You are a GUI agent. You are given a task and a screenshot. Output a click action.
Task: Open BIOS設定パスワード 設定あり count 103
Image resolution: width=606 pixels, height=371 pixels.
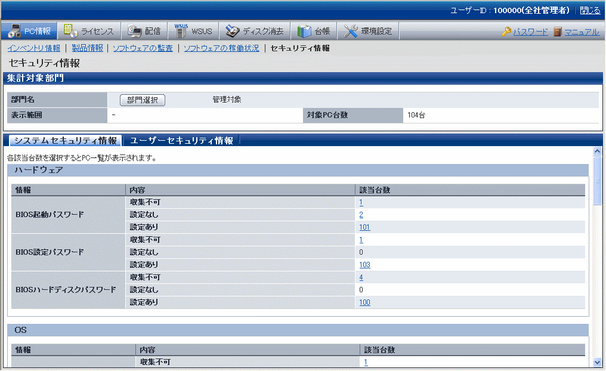click(x=364, y=265)
